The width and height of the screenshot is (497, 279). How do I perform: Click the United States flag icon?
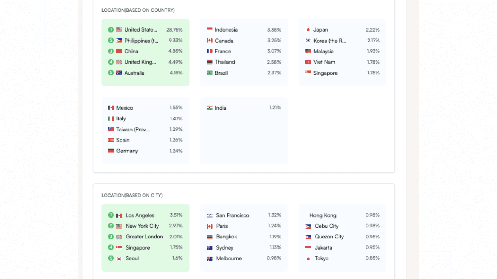click(x=119, y=30)
